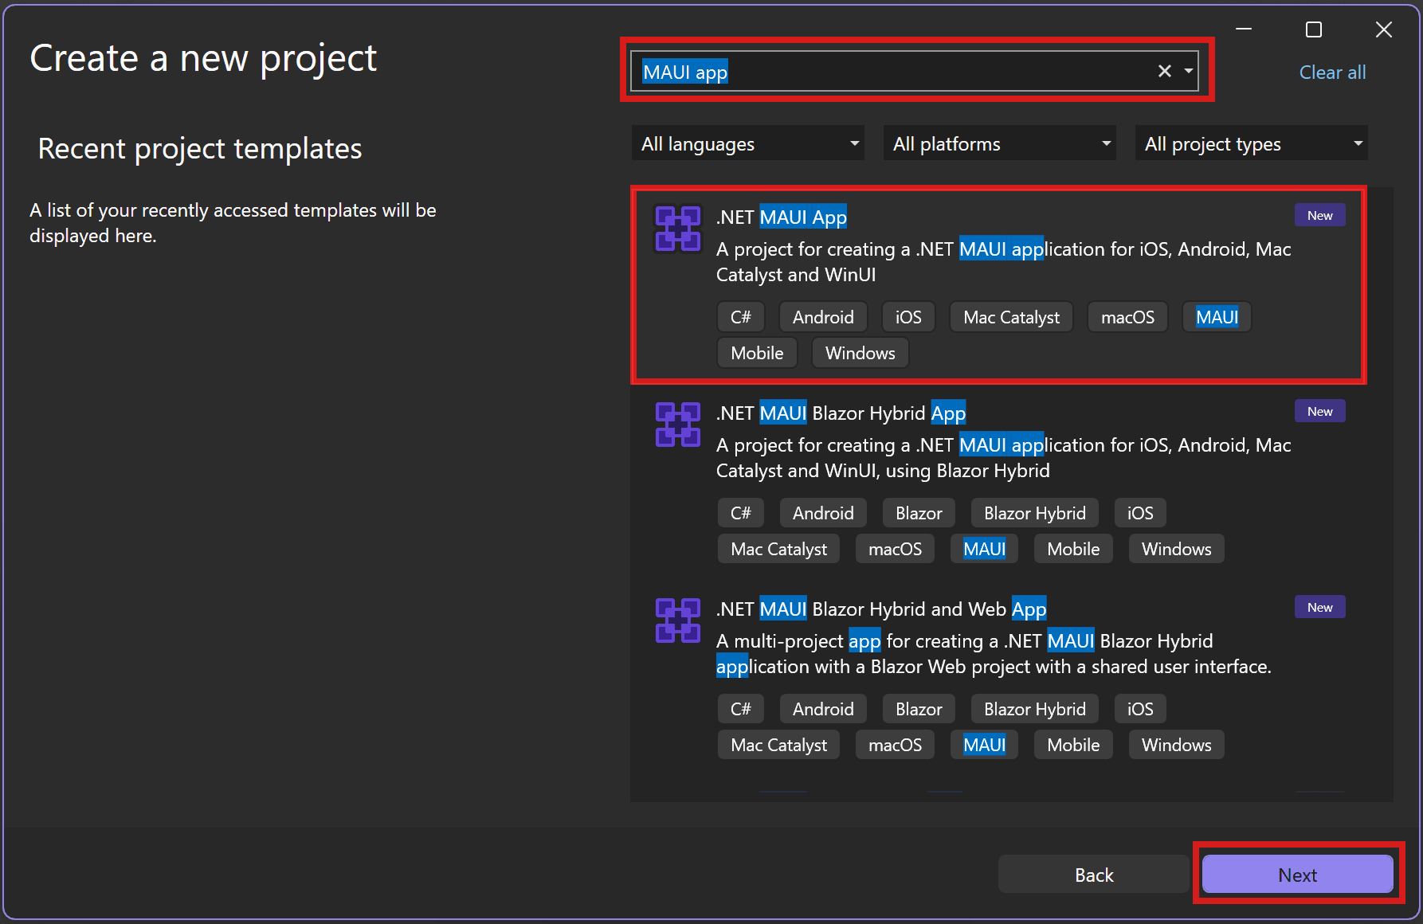This screenshot has width=1423, height=924.
Task: Open the All languages filter dropdown
Action: click(x=747, y=143)
